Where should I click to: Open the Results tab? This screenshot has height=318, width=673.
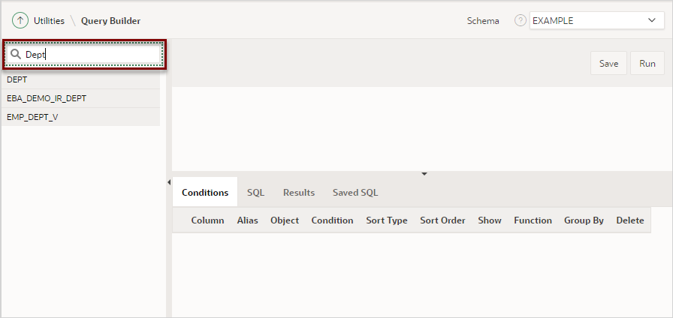click(x=299, y=193)
